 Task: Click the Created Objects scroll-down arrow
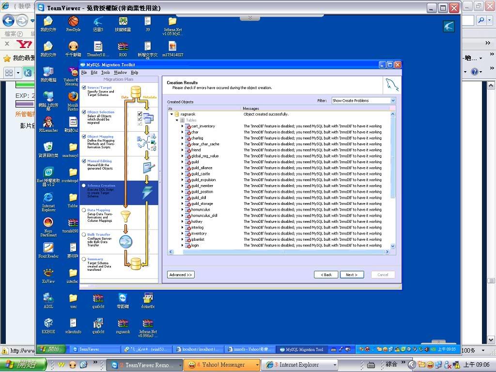click(393, 246)
